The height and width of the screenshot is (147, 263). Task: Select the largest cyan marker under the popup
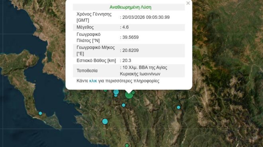(x=116, y=92)
